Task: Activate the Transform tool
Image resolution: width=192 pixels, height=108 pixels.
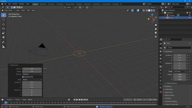Action: point(4,37)
